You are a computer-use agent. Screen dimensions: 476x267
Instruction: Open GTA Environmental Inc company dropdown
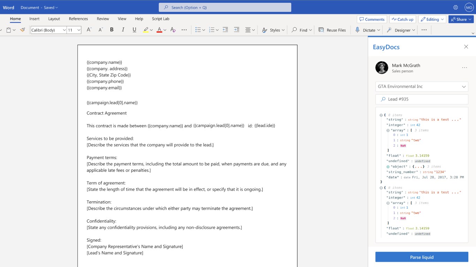tap(422, 87)
